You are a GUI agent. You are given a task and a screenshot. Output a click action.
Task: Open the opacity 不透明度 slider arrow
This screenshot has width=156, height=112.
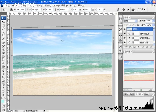tap(153, 21)
